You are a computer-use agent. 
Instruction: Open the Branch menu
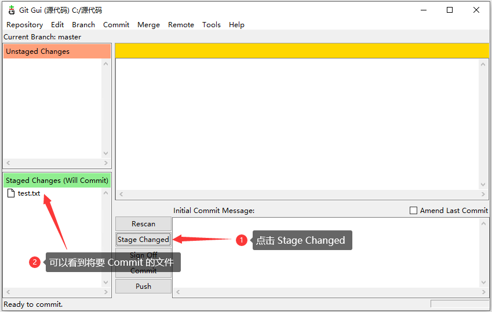coord(83,25)
